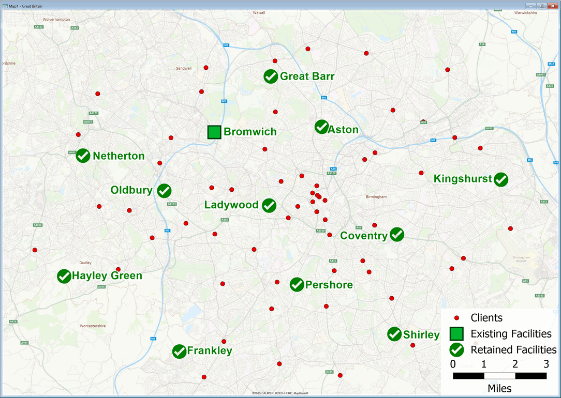
Task: Select the Hayley Green facility checkmark
Action: 64,277
